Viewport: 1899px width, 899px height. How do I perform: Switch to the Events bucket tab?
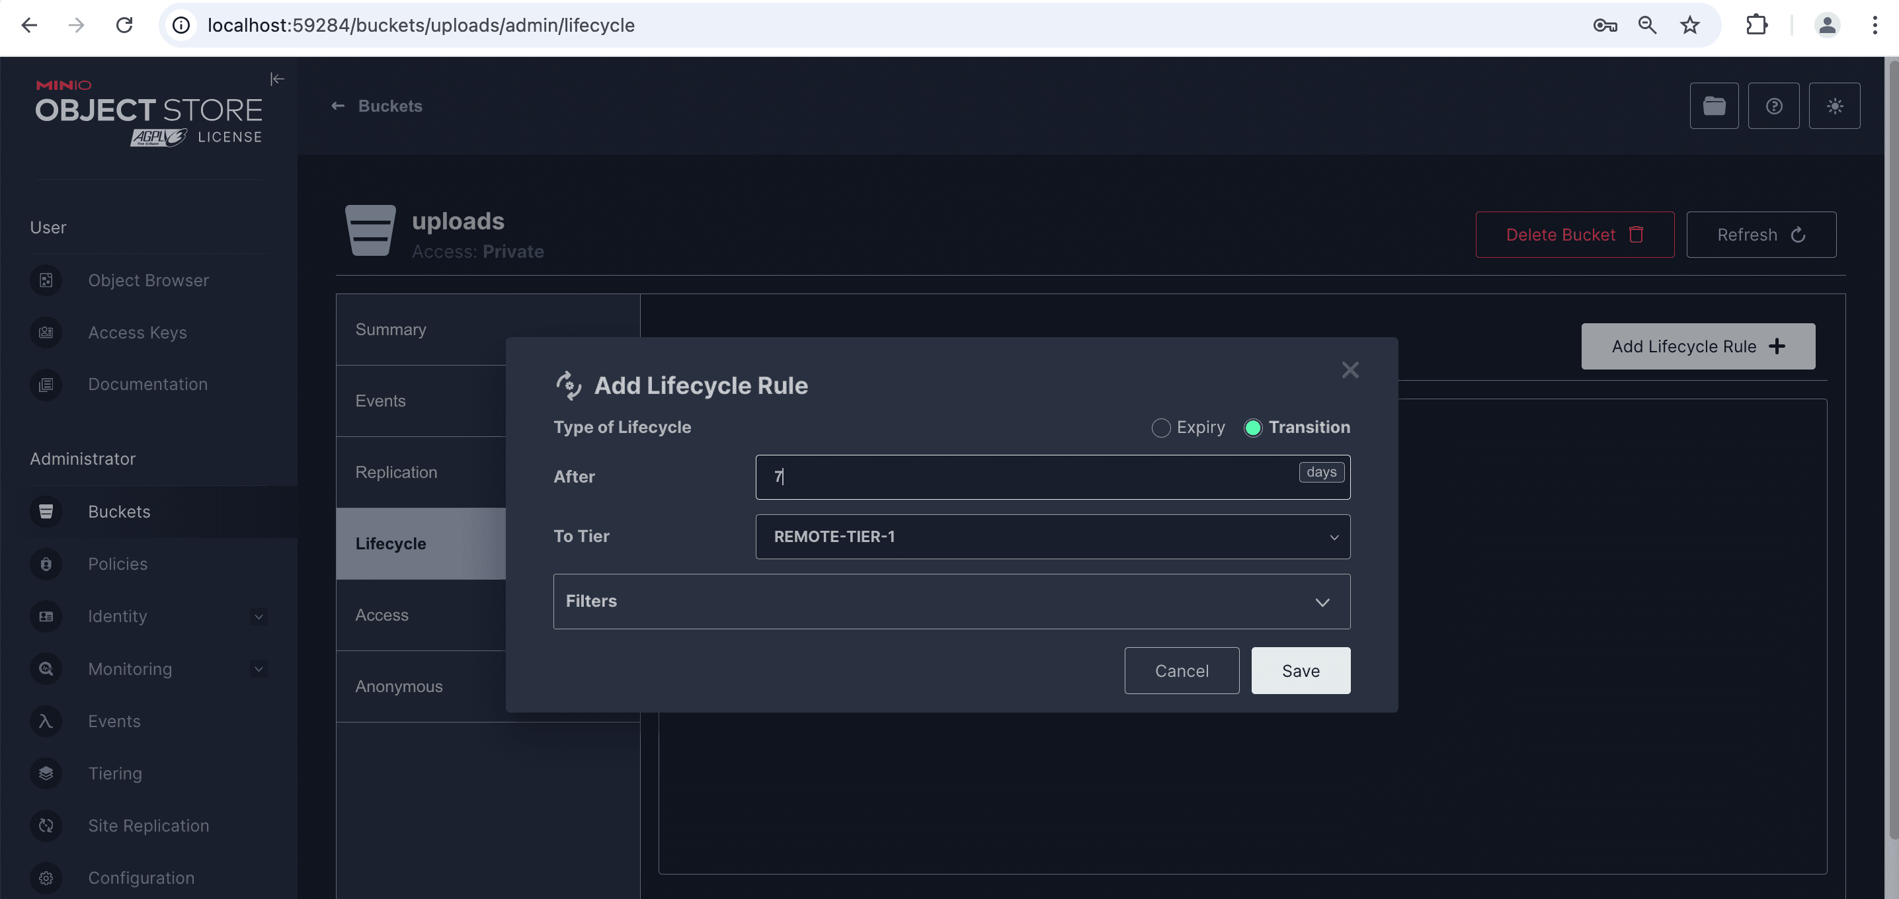pyautogui.click(x=380, y=401)
